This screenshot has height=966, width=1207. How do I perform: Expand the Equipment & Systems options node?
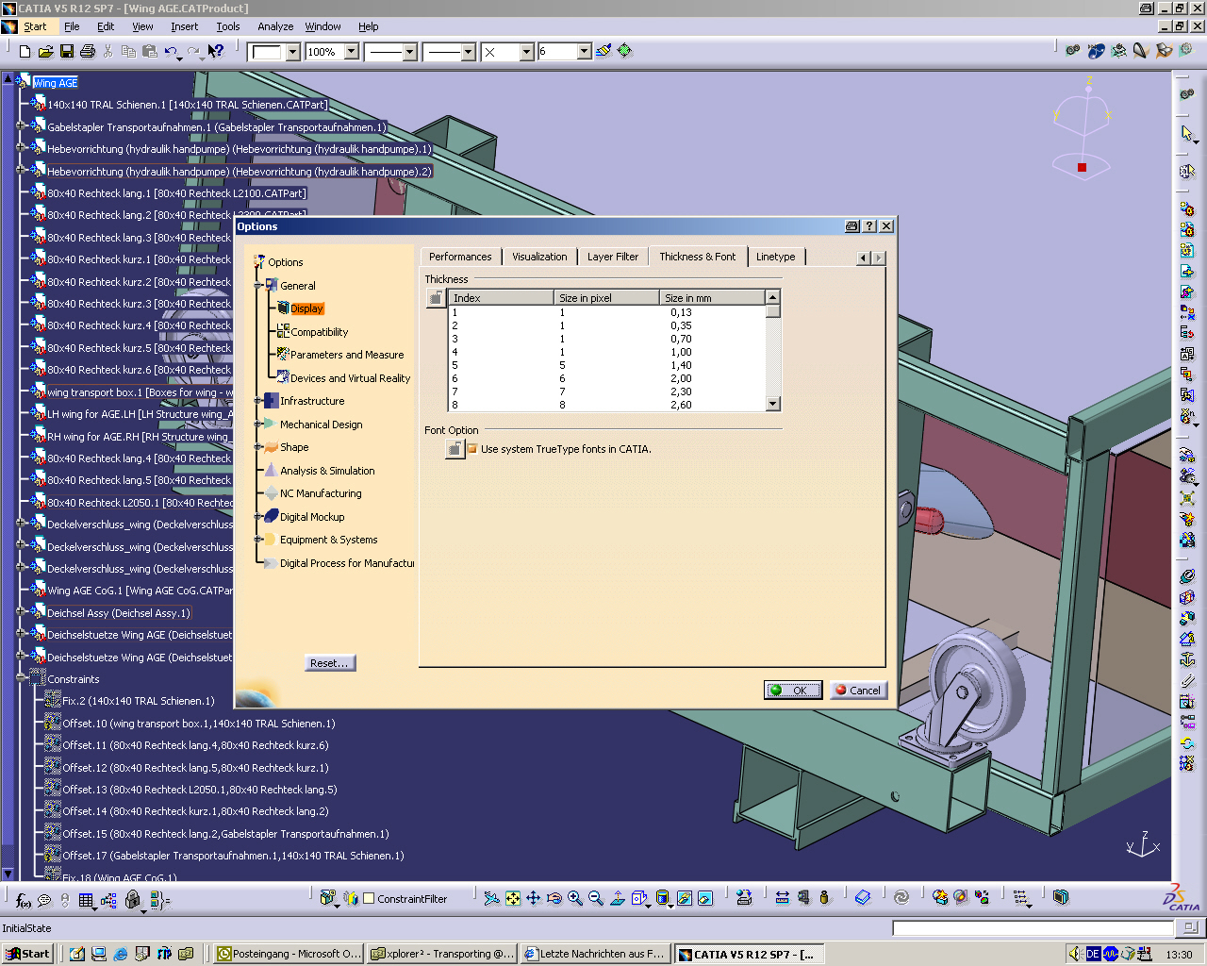[257, 540]
